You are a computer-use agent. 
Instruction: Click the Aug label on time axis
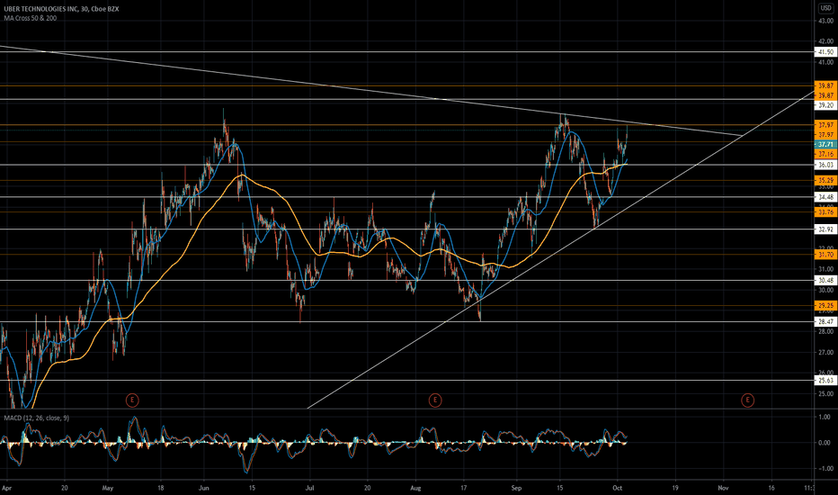pyautogui.click(x=415, y=488)
